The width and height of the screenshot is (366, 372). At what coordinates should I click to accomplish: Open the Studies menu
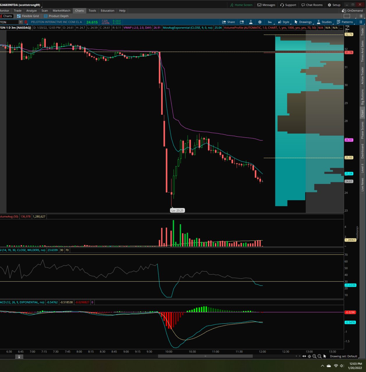pyautogui.click(x=324, y=22)
